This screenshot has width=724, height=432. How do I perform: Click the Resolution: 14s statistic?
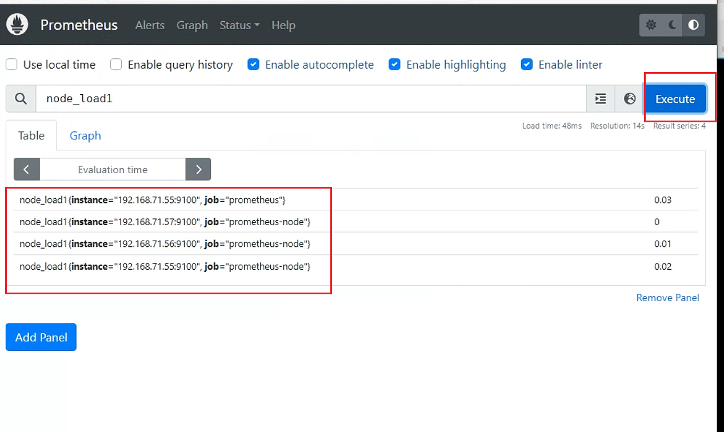point(617,126)
